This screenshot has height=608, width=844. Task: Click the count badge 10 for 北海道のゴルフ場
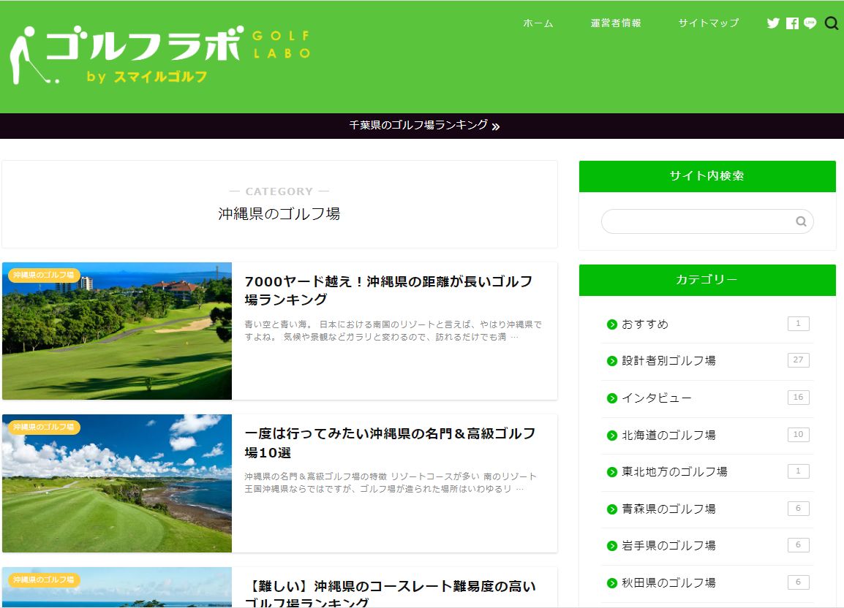click(798, 434)
